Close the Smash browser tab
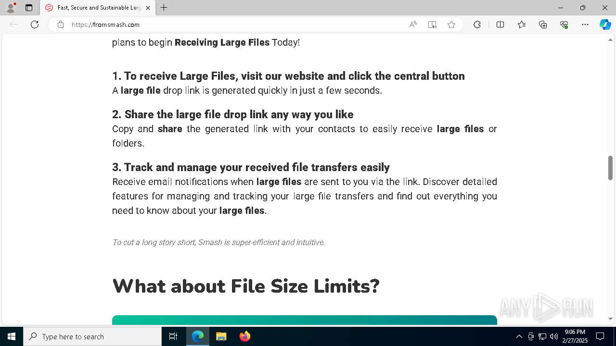Screen dimensions: 616x346 click(x=148, y=8)
